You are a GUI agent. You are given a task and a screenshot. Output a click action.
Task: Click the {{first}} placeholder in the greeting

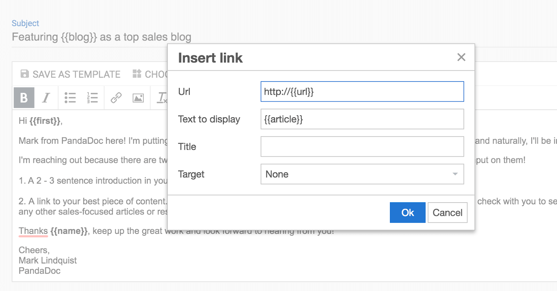45,121
